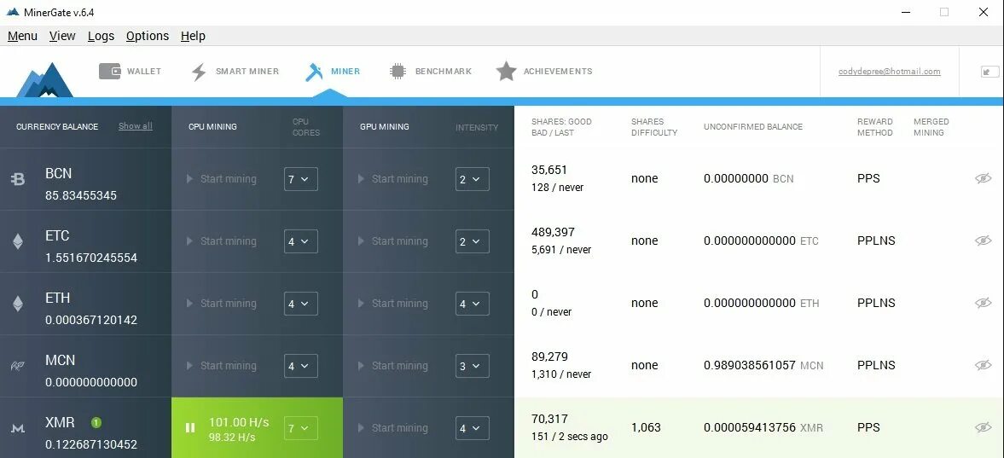
Task: Open the View menu
Action: coord(62,36)
